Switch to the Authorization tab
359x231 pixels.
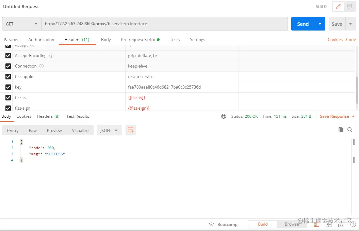click(x=41, y=39)
